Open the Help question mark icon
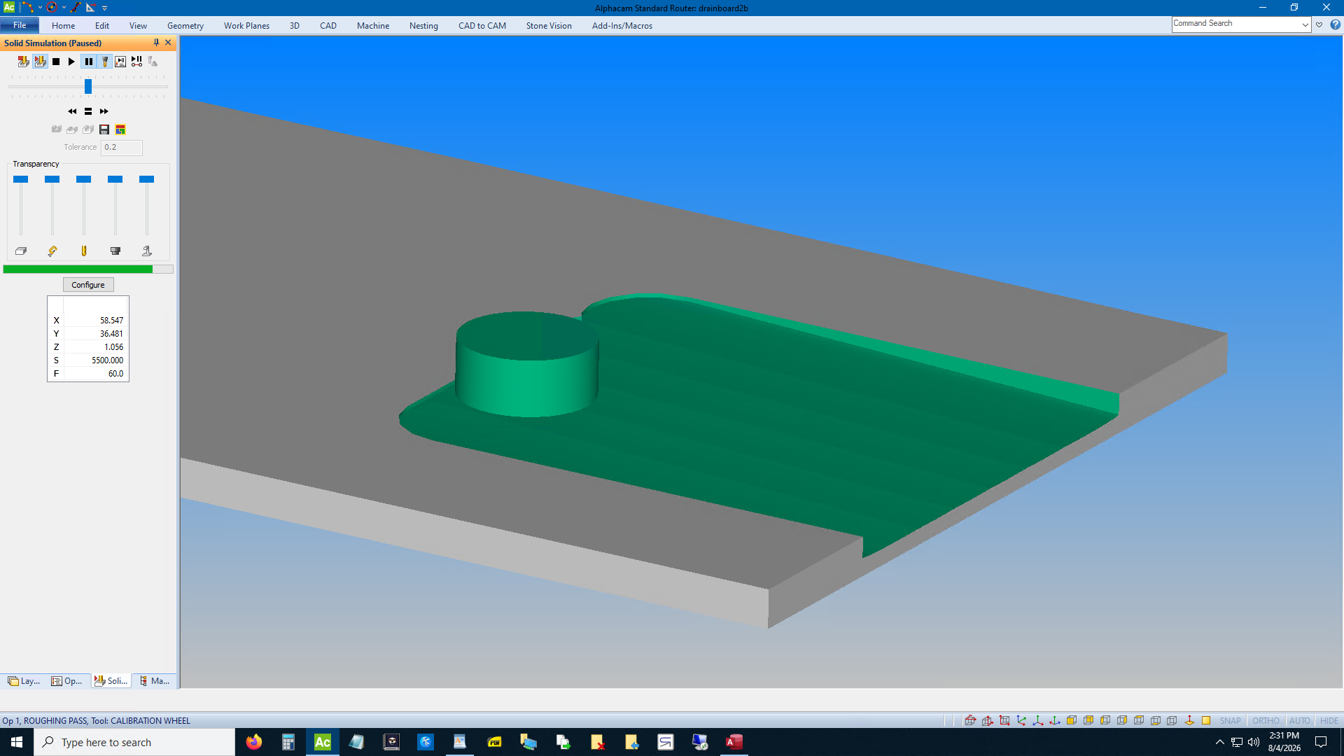This screenshot has width=1344, height=756. [1336, 24]
